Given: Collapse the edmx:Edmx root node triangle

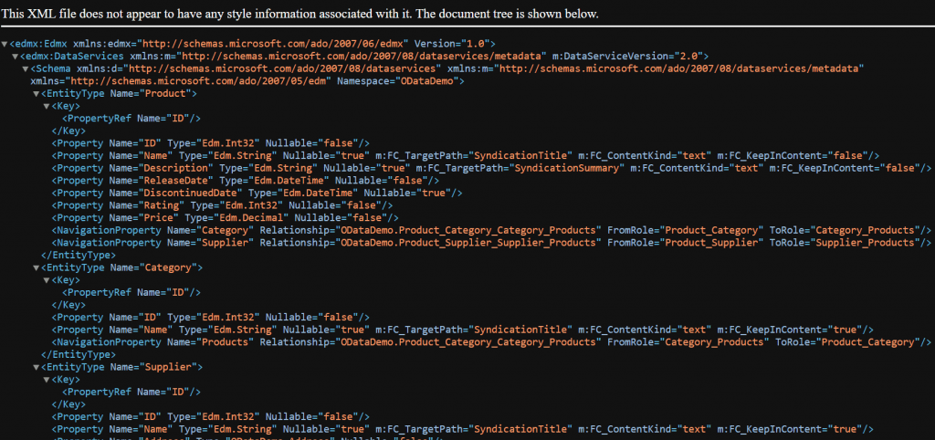Looking at the screenshot, I should point(5,44).
